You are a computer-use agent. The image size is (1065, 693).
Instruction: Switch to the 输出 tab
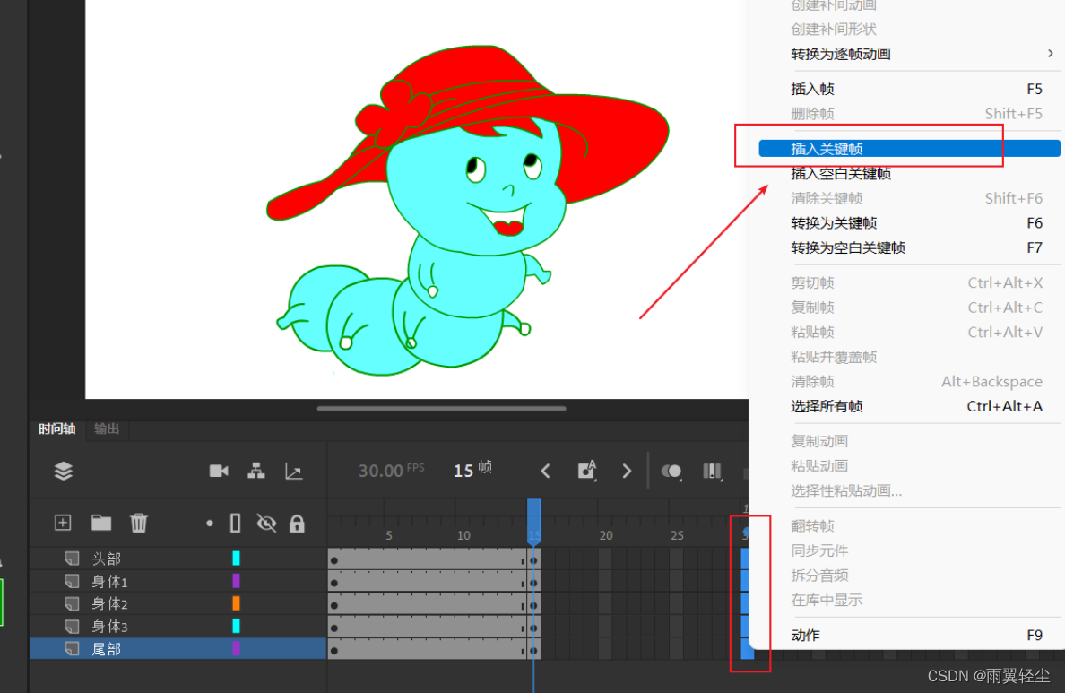[x=107, y=429]
